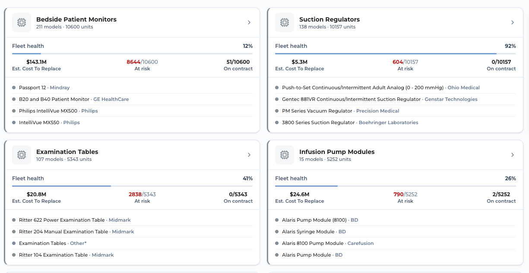The height and width of the screenshot is (273, 529).
Task: Select the Alaris Pump Module (8100) row
Action: click(396, 220)
